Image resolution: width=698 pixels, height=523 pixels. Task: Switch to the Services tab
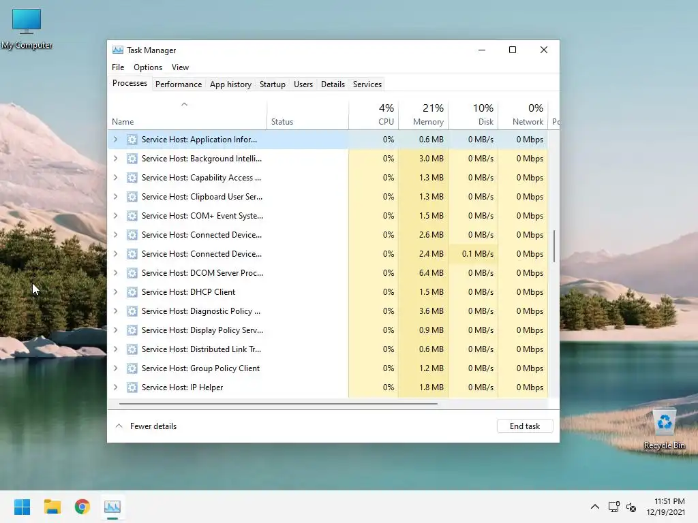tap(367, 84)
